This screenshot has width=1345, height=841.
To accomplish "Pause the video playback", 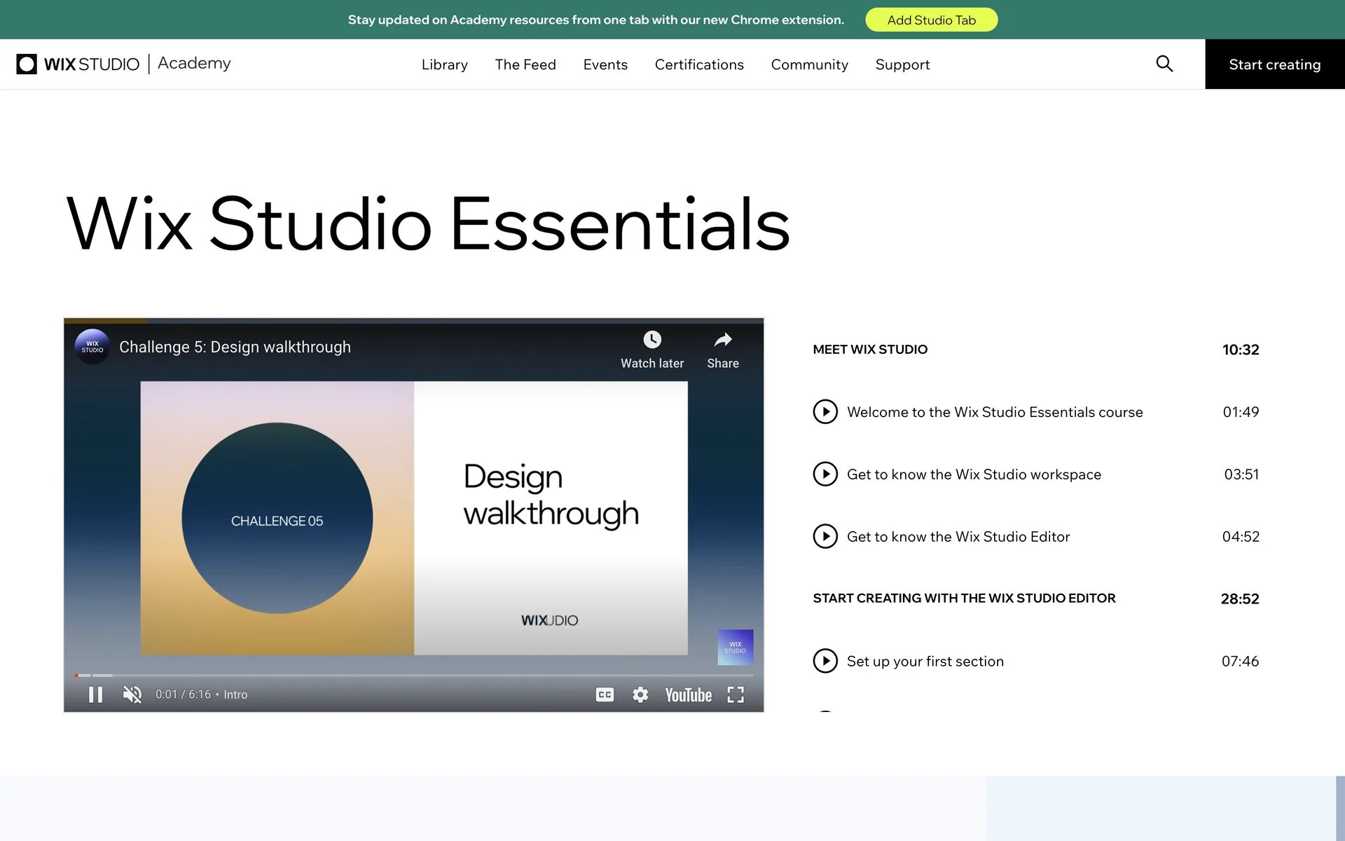I will click(96, 695).
